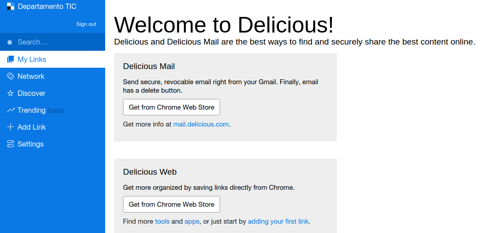Click the Add Link plus icon

(11, 127)
